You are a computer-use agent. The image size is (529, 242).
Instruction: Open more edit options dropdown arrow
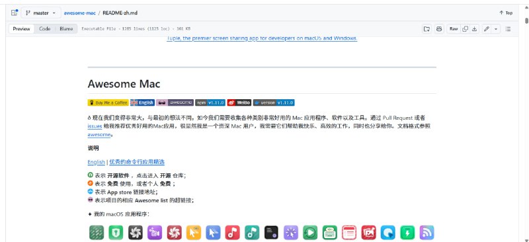tap(495, 29)
